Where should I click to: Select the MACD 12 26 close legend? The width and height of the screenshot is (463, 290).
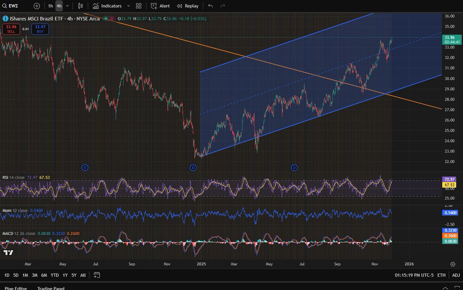point(19,233)
